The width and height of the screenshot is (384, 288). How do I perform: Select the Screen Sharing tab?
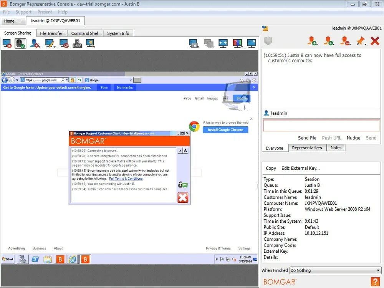point(18,33)
